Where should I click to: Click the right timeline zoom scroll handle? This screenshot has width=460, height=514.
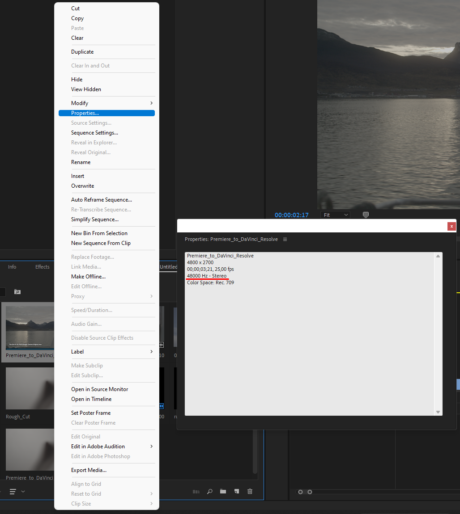tap(310, 492)
